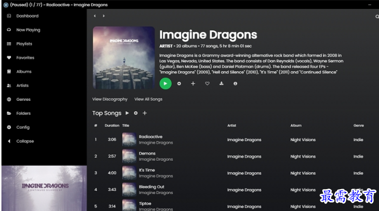
Task: Sort by the Title column header
Action: 126,125
